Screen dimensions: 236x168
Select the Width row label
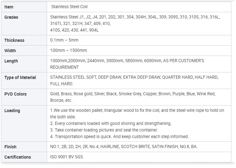(10, 51)
